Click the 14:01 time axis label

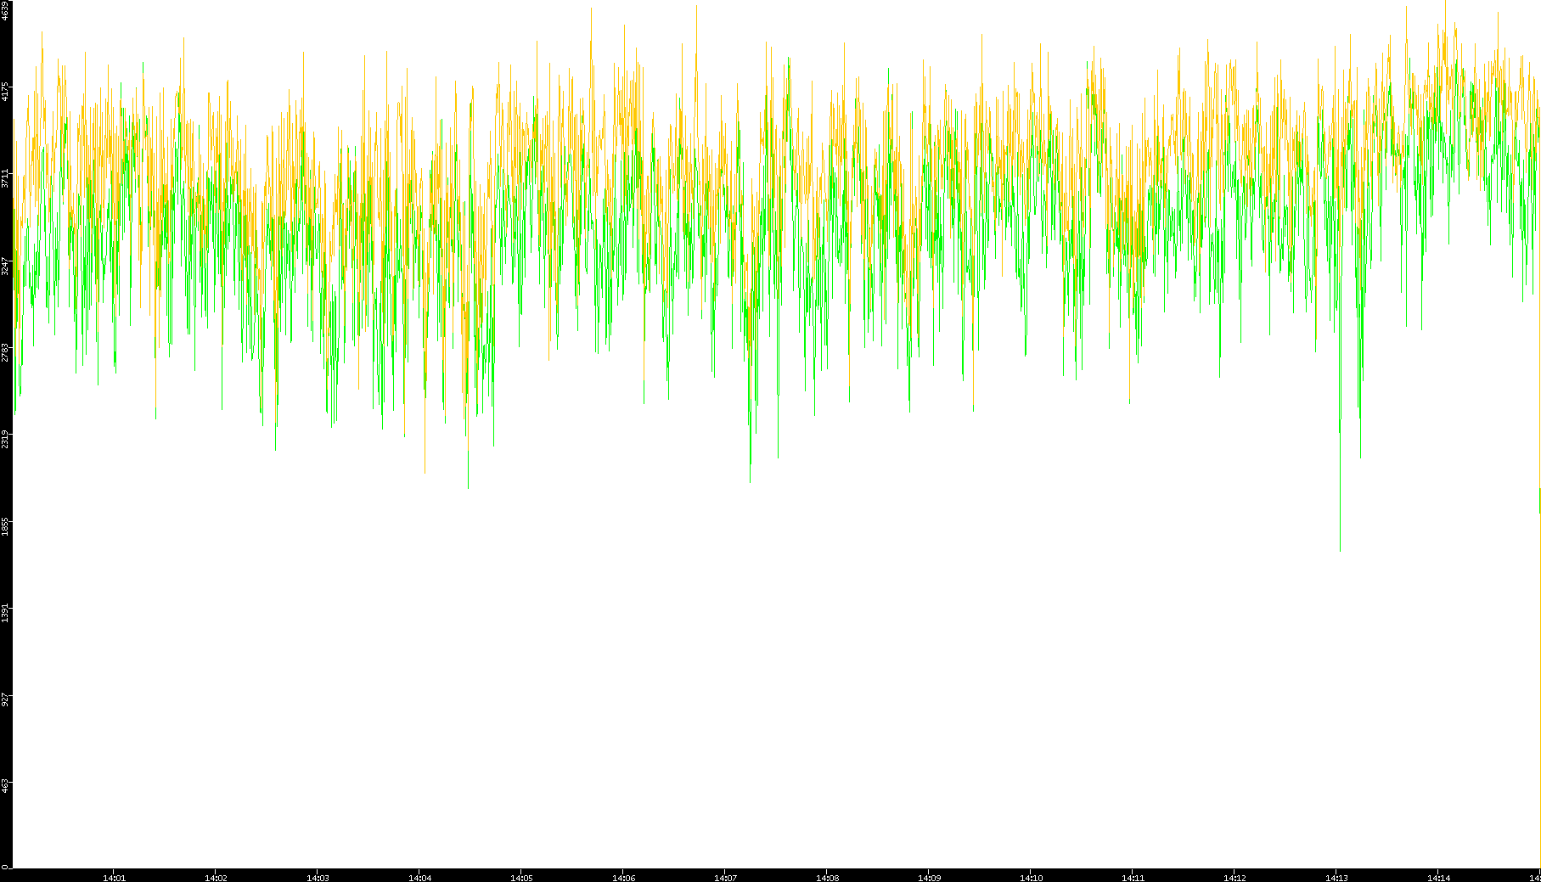tap(114, 878)
